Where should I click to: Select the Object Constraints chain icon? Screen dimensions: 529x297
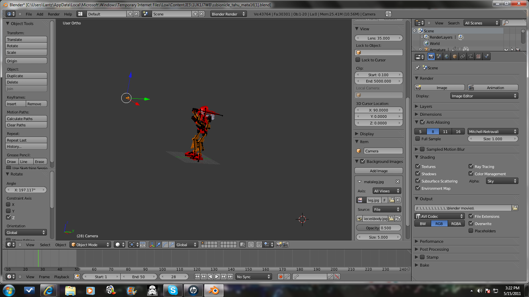463,56
